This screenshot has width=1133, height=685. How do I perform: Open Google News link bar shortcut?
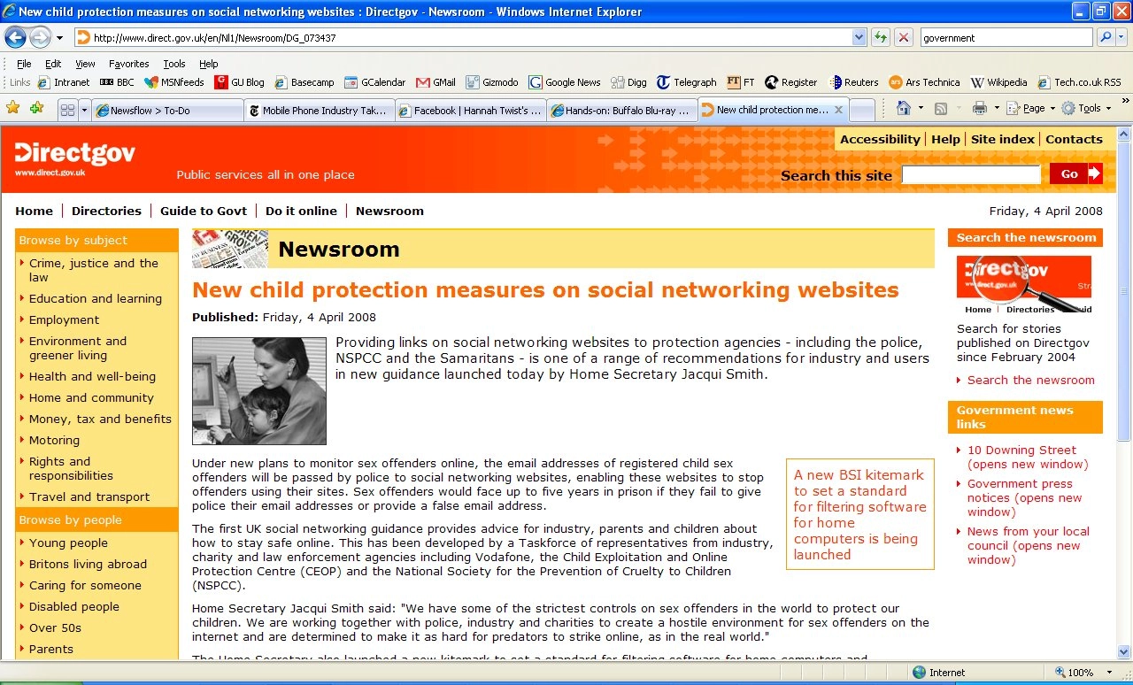pos(565,82)
